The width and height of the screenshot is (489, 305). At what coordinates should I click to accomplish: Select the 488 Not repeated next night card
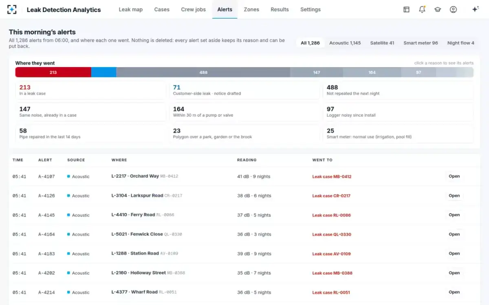[398, 90]
